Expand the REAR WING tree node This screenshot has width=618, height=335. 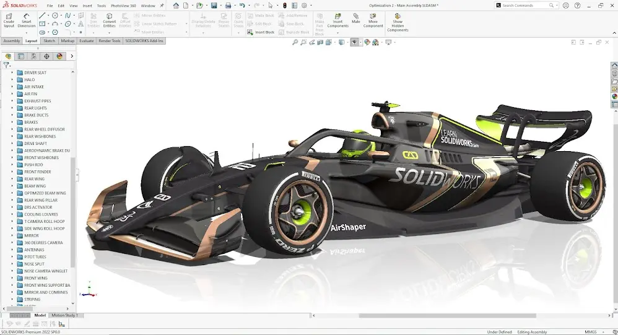[x=12, y=179]
